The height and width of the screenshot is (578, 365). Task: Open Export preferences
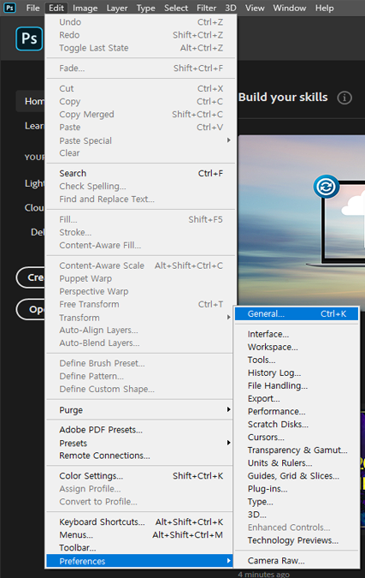[x=297, y=398]
